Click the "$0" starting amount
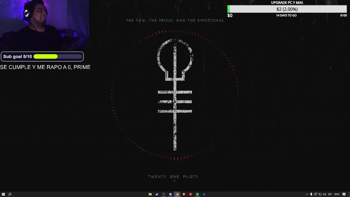 (230, 16)
